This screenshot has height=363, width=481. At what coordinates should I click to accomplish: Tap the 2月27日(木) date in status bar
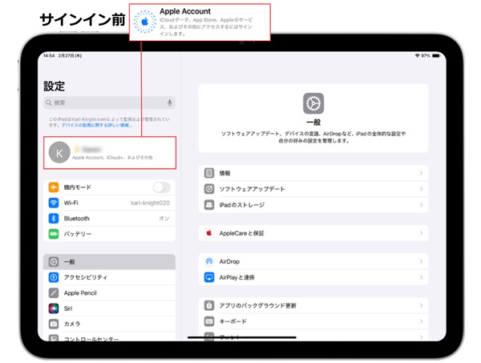pyautogui.click(x=70, y=56)
